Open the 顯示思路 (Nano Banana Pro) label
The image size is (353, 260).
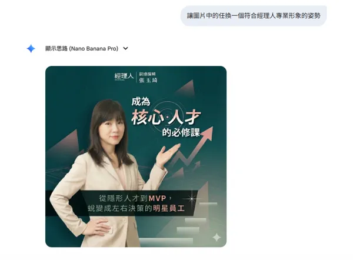tap(82, 48)
